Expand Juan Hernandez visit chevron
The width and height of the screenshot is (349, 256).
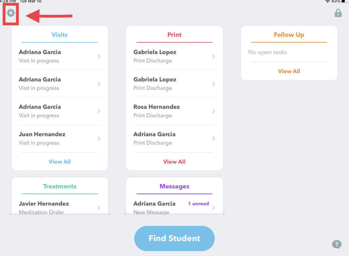[x=99, y=138]
